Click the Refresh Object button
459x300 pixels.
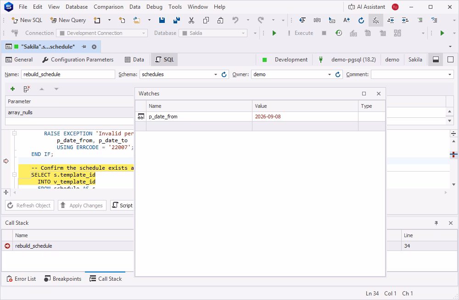[29, 206]
